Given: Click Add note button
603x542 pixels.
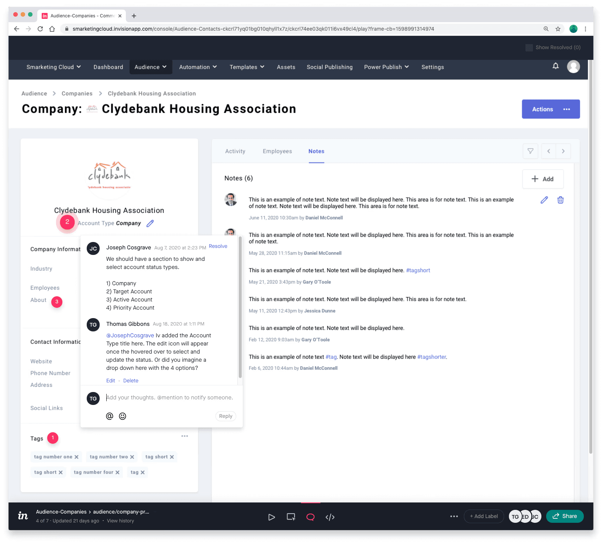Looking at the screenshot, I should click(543, 179).
